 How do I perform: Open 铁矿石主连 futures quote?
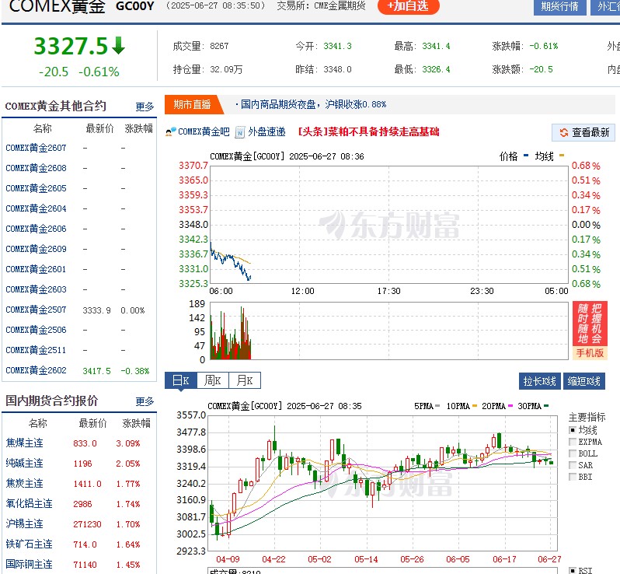[x=30, y=544]
